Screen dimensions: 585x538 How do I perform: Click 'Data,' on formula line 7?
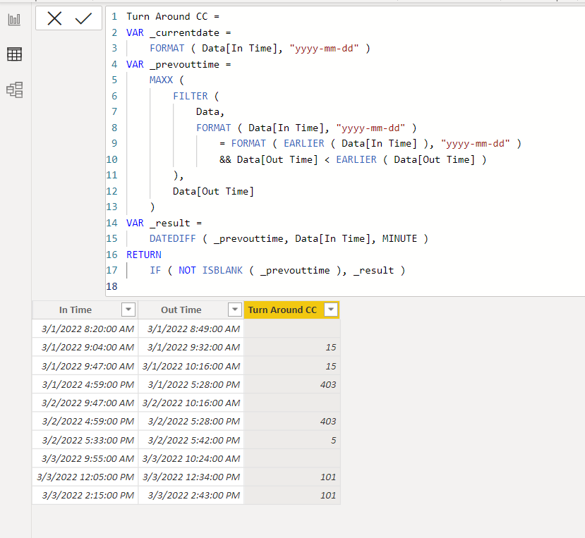[210, 112]
